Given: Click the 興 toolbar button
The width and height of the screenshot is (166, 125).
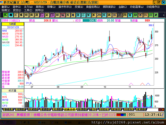Looking at the screenshot, I should coord(109,15).
